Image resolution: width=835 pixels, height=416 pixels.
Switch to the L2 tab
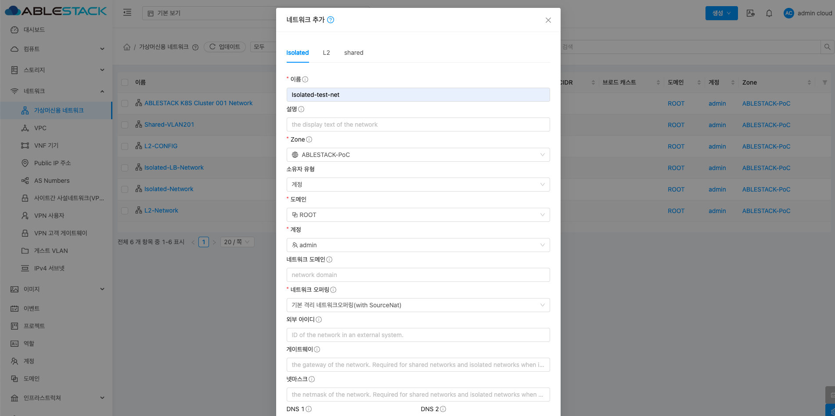click(326, 53)
